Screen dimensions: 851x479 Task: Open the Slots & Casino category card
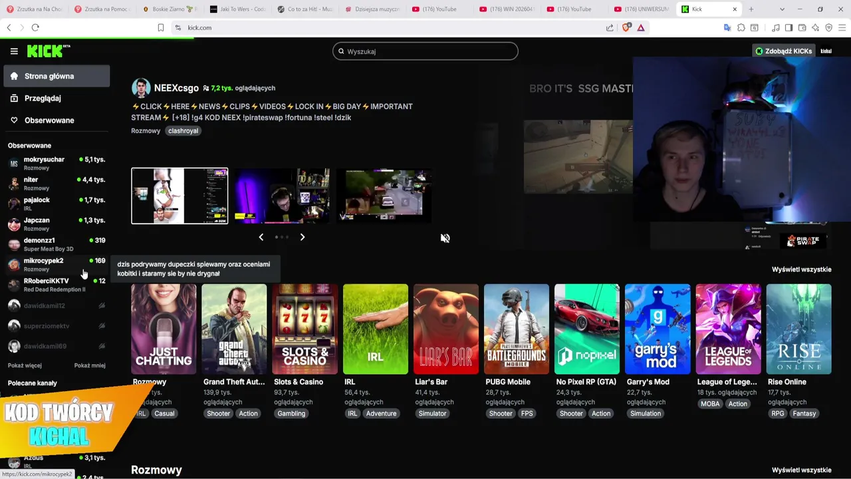point(305,329)
